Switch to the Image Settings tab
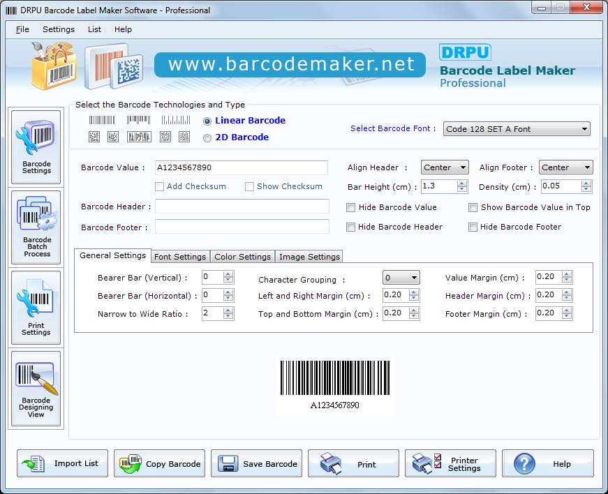The height and width of the screenshot is (494, 608). [309, 257]
